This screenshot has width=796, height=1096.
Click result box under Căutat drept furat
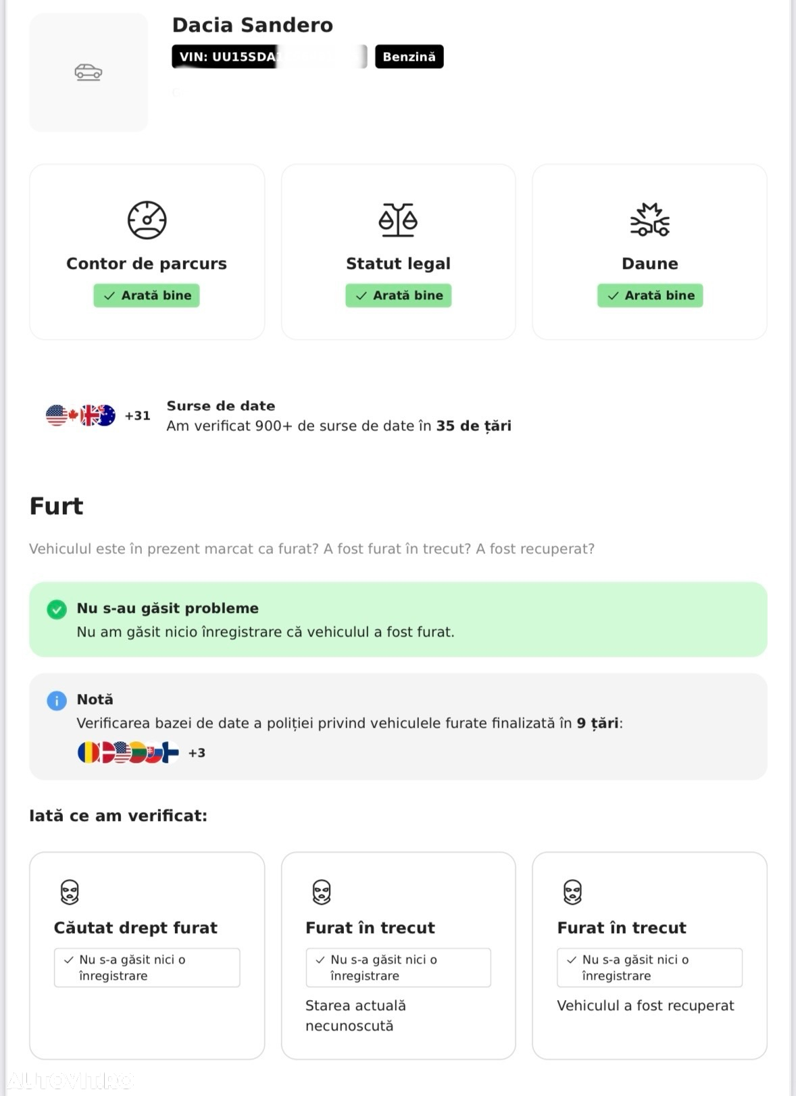(x=147, y=968)
